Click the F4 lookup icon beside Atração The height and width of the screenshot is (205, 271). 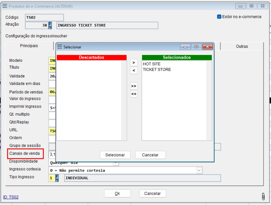coord(50,25)
